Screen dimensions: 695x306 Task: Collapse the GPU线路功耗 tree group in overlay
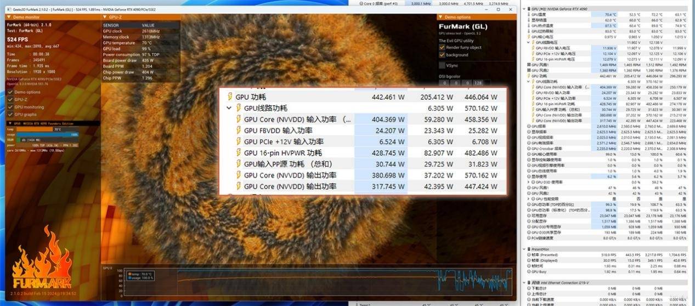[x=229, y=108]
